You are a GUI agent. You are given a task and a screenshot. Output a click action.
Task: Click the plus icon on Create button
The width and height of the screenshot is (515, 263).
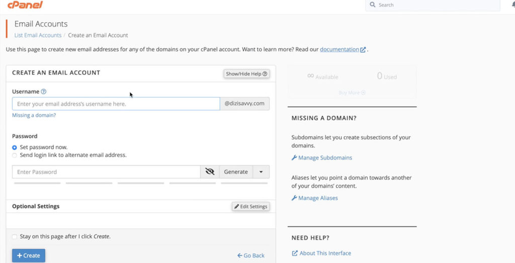(20, 255)
